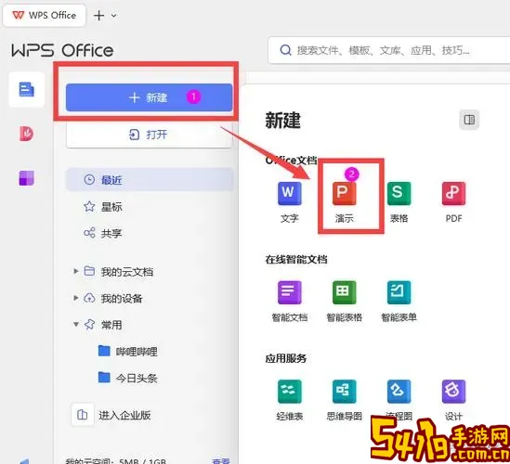Collapse 常用 tree arrow

[76, 324]
